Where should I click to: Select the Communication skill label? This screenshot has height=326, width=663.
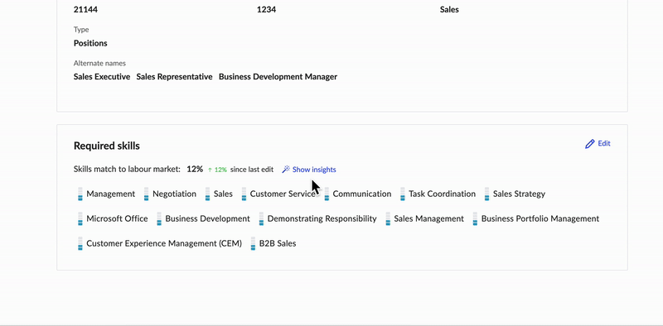362,194
